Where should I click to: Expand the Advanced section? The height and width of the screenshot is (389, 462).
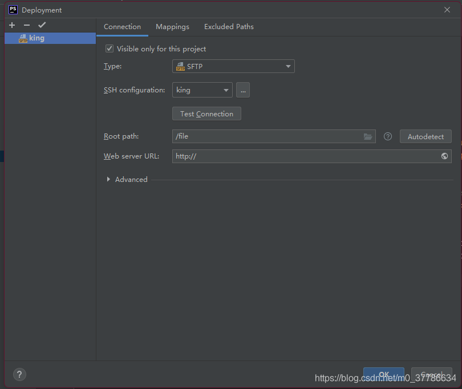click(109, 179)
